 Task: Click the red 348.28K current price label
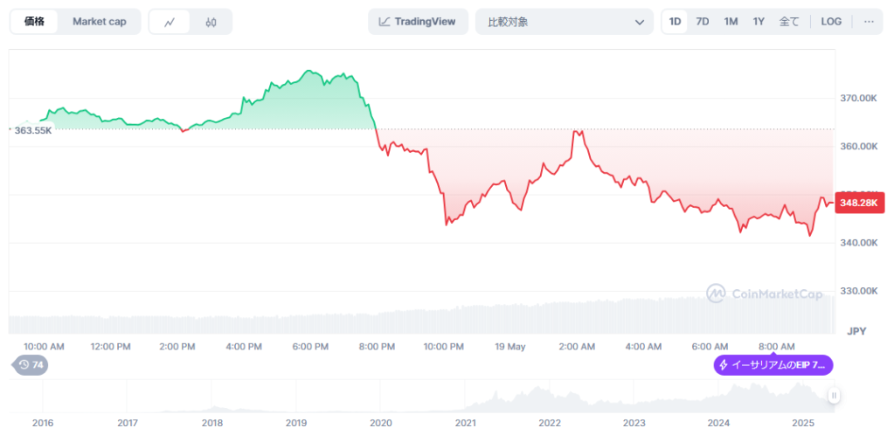[x=860, y=203]
